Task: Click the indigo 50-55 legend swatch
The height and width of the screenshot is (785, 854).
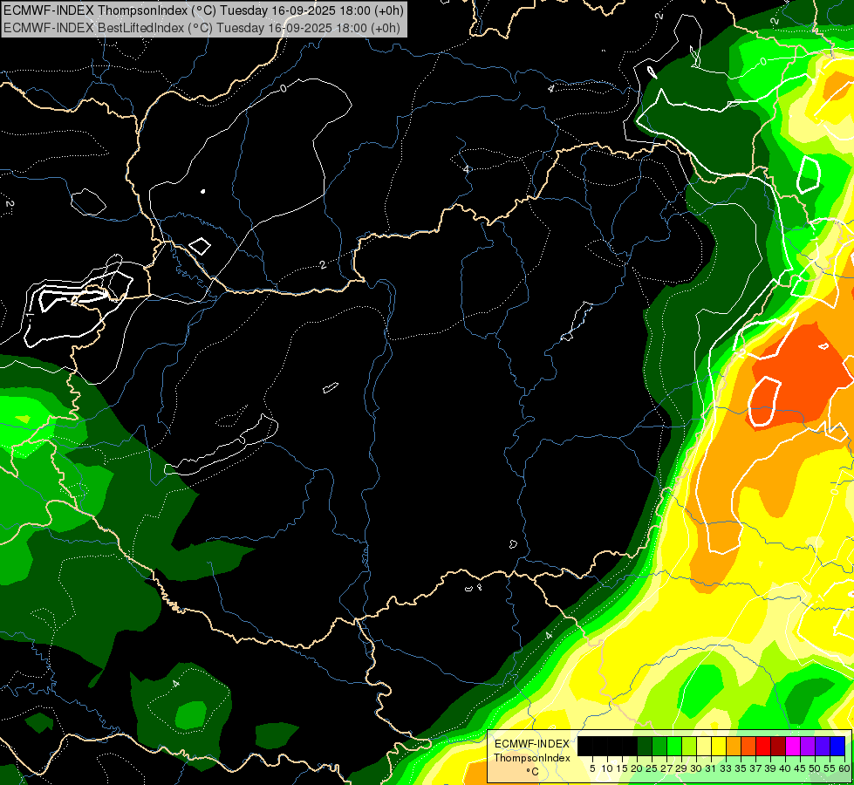Action: (823, 746)
